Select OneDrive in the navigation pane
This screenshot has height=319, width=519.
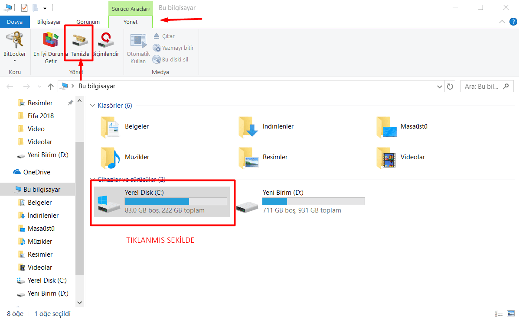click(37, 172)
